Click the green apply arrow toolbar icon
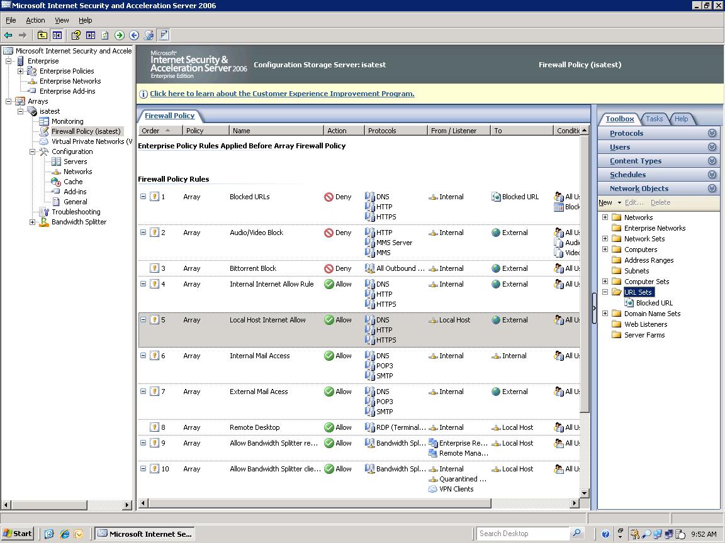Image resolution: width=725 pixels, height=543 pixels. [120, 35]
